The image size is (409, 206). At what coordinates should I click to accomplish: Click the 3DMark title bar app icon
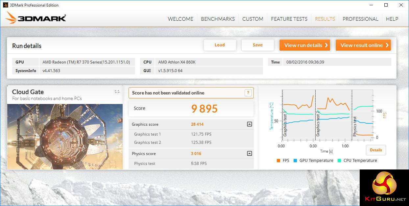click(5, 5)
